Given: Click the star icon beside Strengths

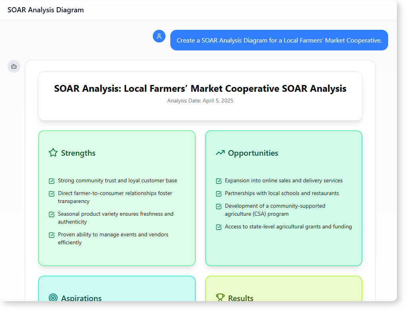Looking at the screenshot, I should click(53, 153).
